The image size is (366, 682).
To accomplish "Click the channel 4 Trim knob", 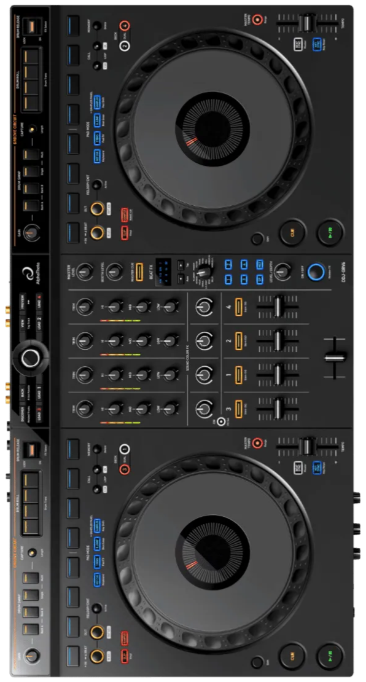I will pyautogui.click(x=84, y=307).
